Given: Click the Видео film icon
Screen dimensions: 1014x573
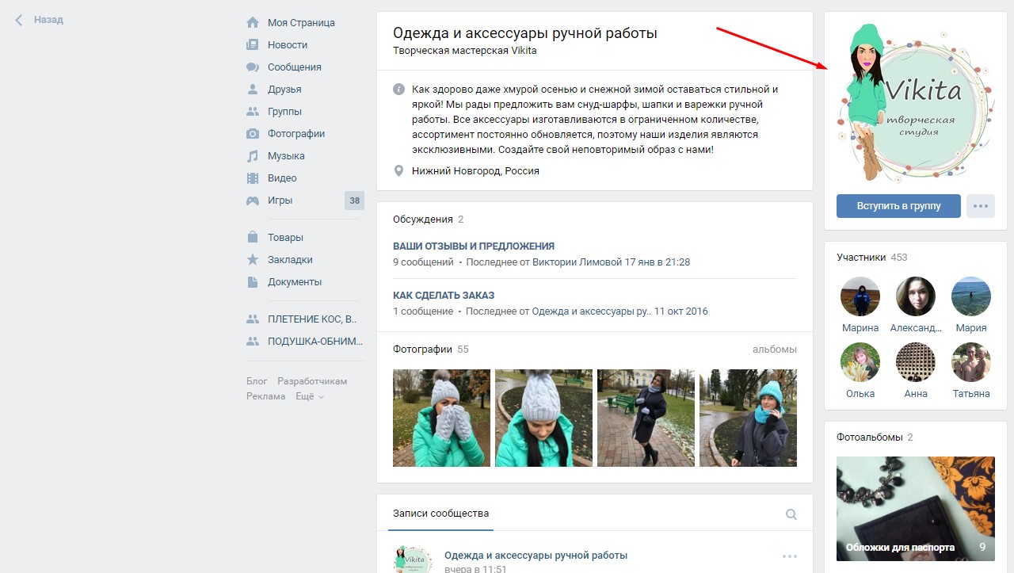Looking at the screenshot, I should coord(253,178).
